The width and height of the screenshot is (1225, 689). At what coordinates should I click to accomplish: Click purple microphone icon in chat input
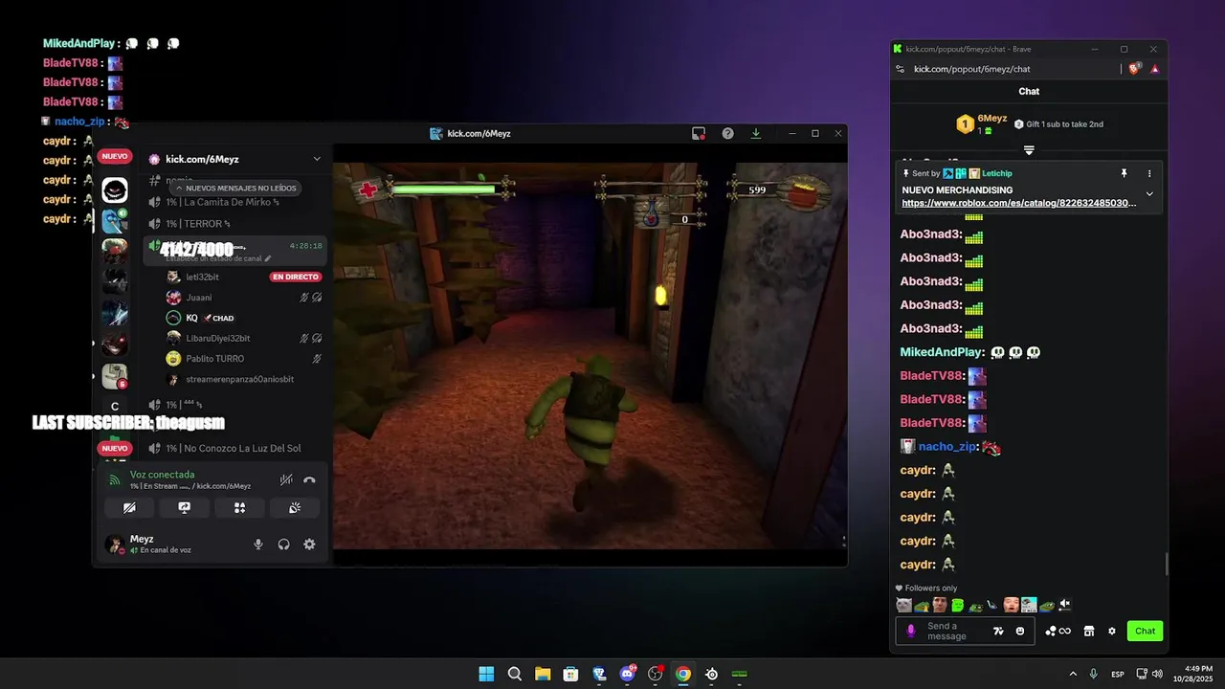(910, 631)
